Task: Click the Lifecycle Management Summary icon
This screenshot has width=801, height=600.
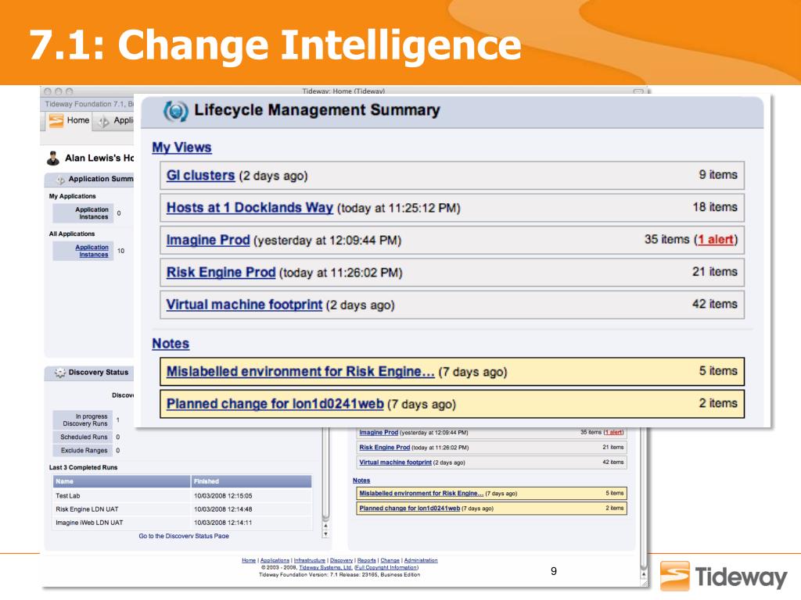Action: [x=175, y=111]
